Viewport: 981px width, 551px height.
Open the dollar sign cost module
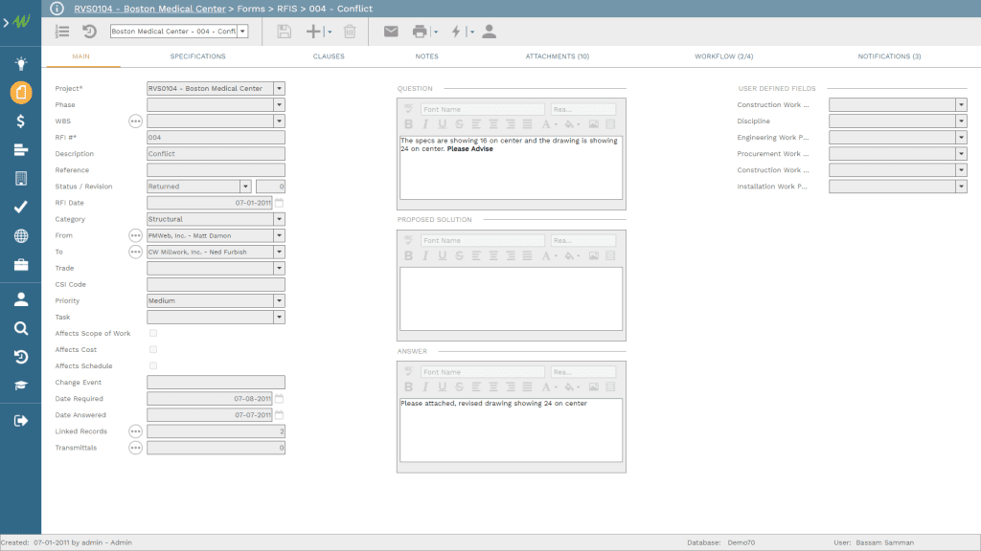click(21, 121)
